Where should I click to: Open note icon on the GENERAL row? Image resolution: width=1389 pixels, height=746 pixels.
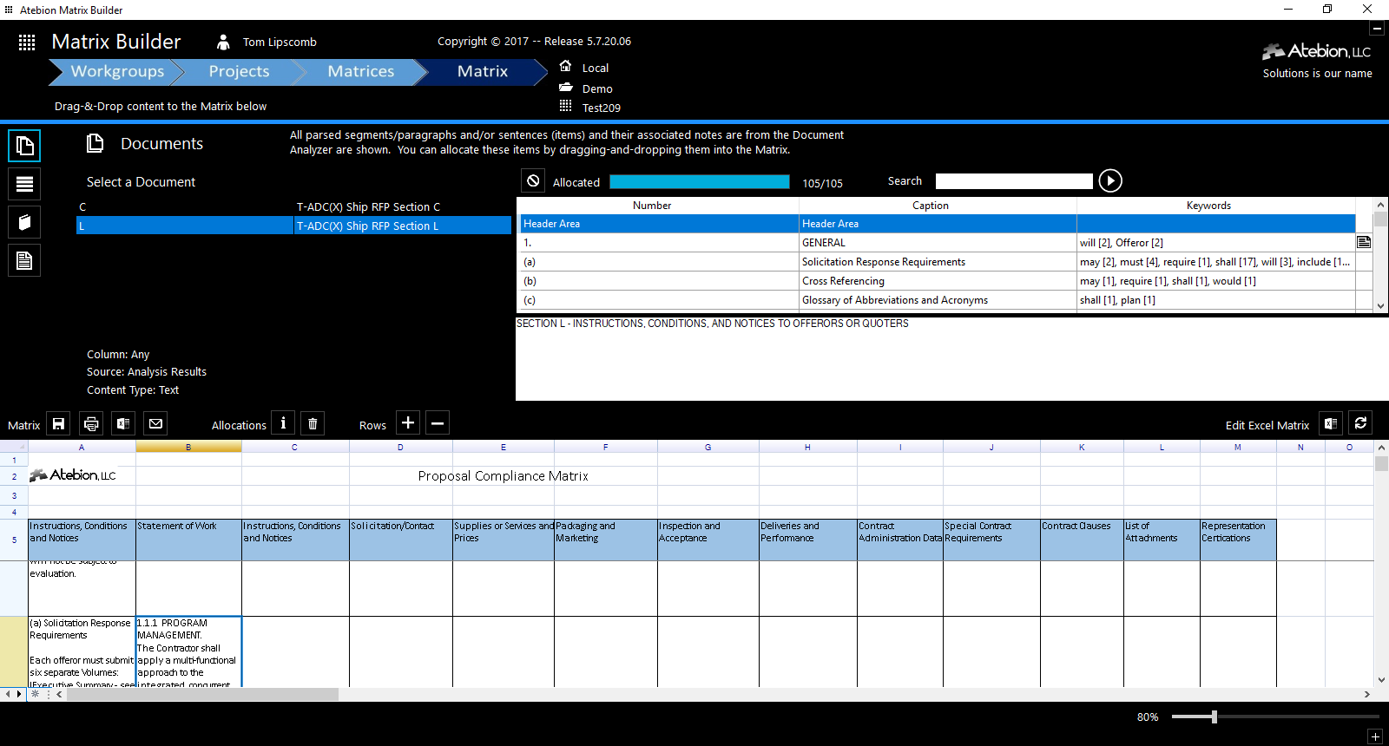click(x=1364, y=242)
